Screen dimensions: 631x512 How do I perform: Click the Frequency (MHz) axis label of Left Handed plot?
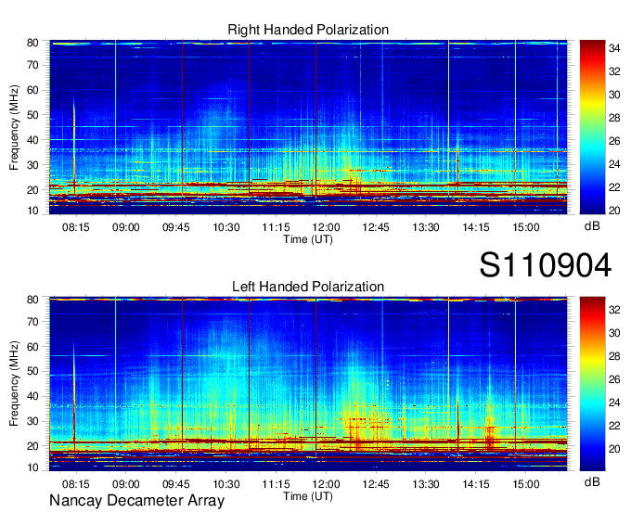tap(14, 384)
